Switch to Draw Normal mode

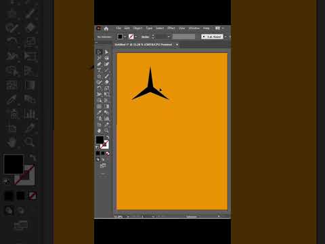pos(98,159)
